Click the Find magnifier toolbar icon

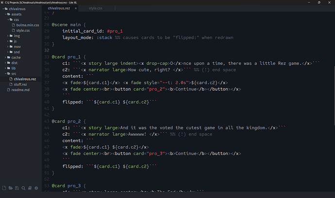[x=23, y=188]
